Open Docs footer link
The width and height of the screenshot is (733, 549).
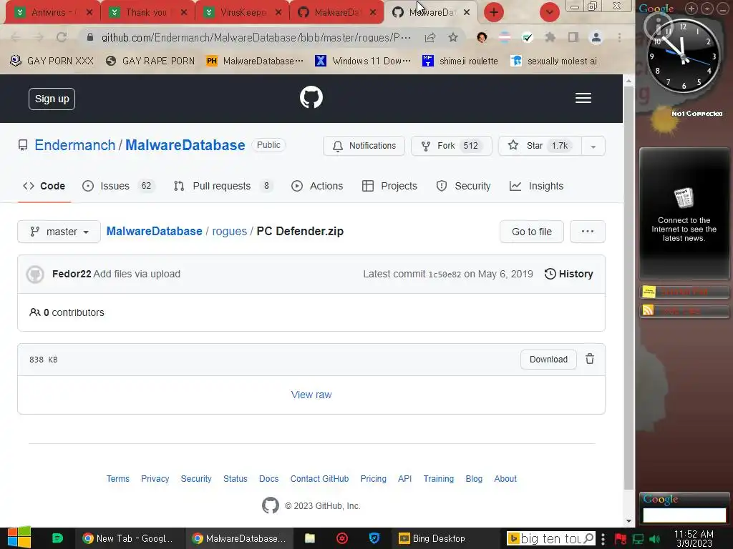[x=269, y=478]
